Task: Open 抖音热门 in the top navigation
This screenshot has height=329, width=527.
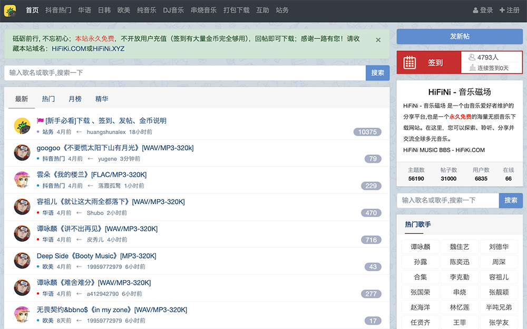Action: [58, 11]
